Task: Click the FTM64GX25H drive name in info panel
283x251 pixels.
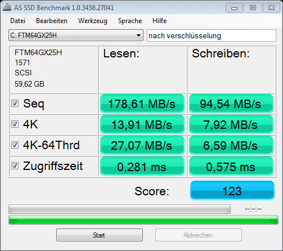Action: point(38,52)
